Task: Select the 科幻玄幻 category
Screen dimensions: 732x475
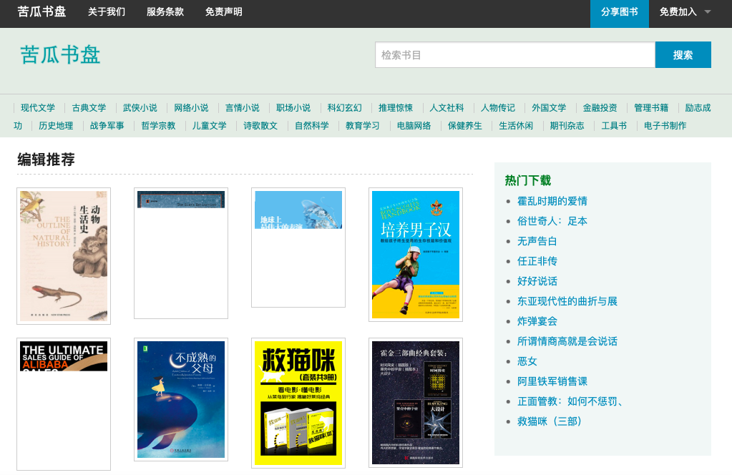Action: pos(344,108)
